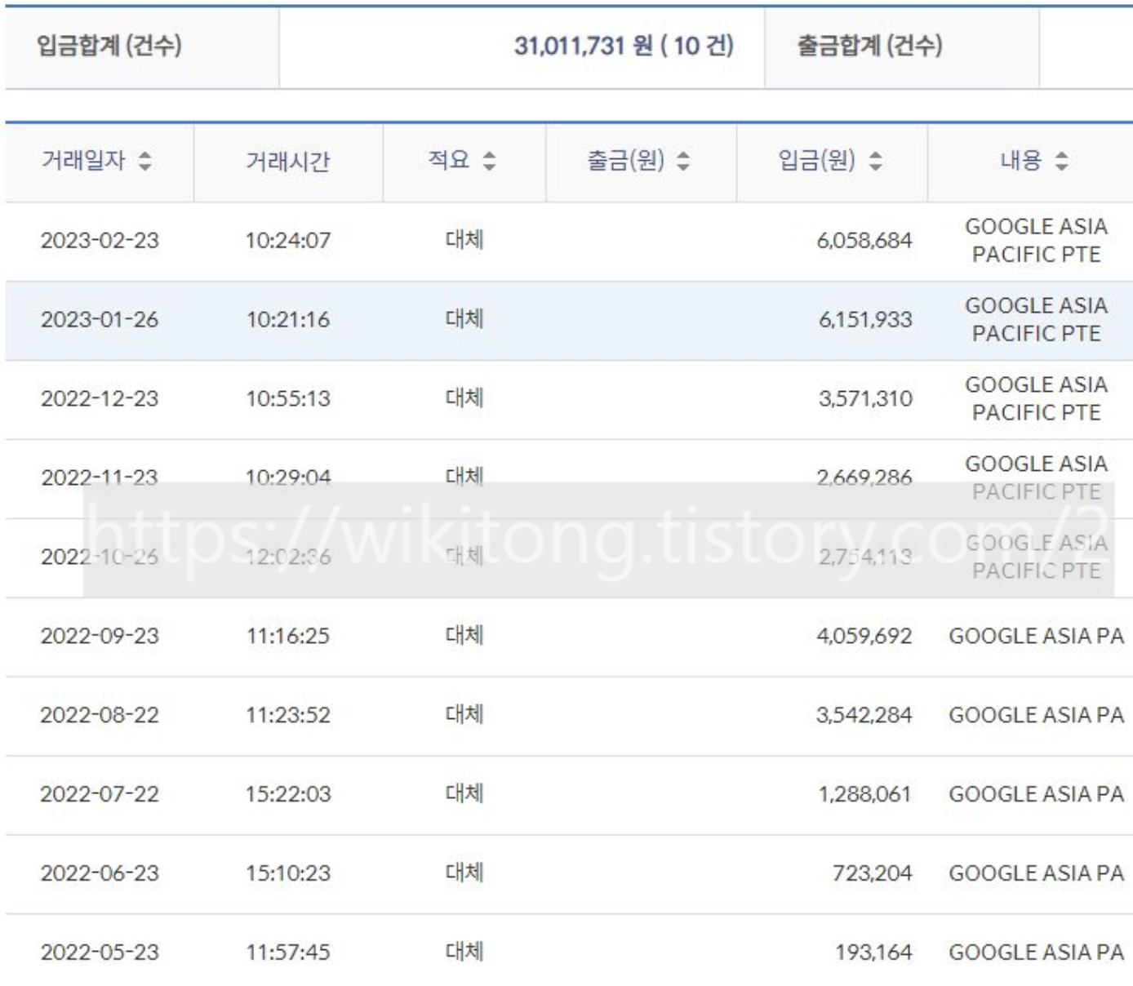Click the 4,059,692 deposit amount
This screenshot has height=986, width=1133.
(x=864, y=637)
